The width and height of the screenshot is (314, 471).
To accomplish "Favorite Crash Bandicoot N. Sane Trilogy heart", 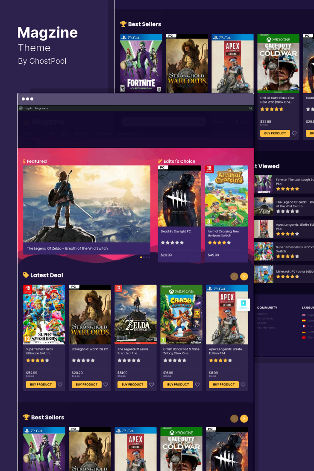I will pos(197,385).
